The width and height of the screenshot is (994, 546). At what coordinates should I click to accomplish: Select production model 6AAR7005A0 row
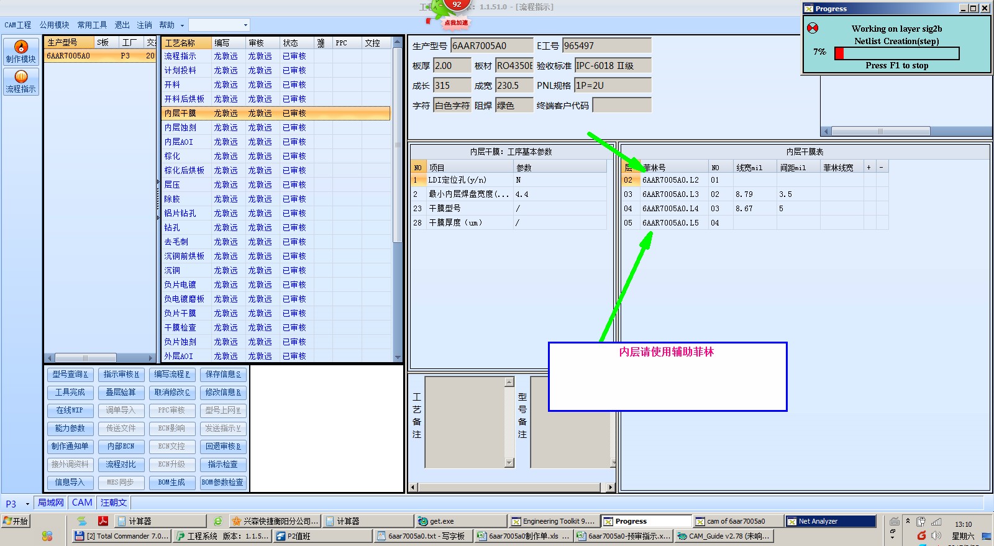pyautogui.click(x=100, y=55)
